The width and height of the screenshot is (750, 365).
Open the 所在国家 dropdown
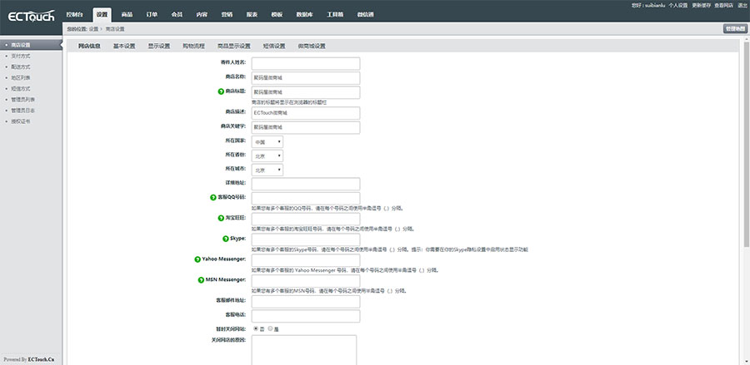tap(267, 142)
